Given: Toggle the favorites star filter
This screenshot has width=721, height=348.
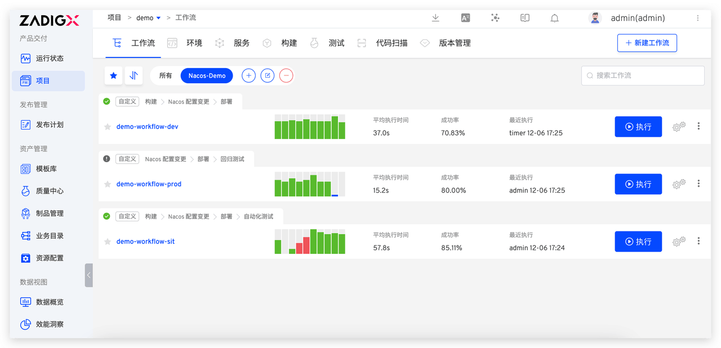Looking at the screenshot, I should click(113, 75).
